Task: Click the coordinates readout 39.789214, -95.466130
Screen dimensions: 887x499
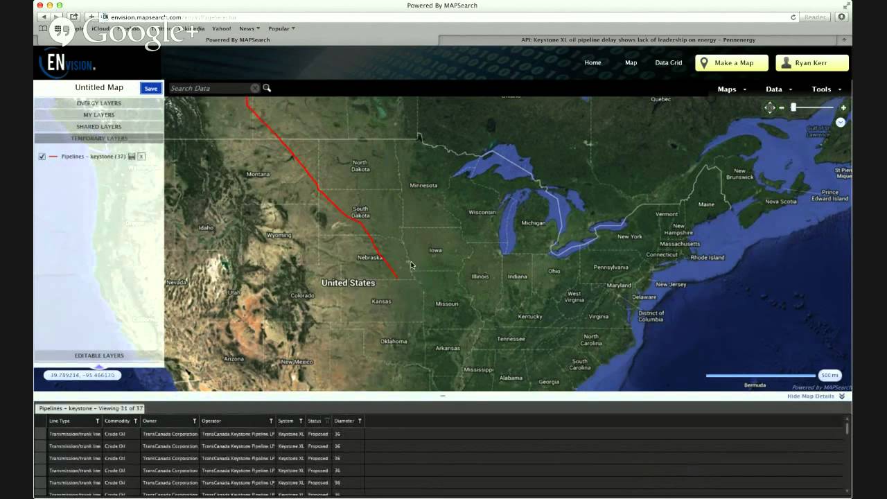Action: (x=82, y=375)
